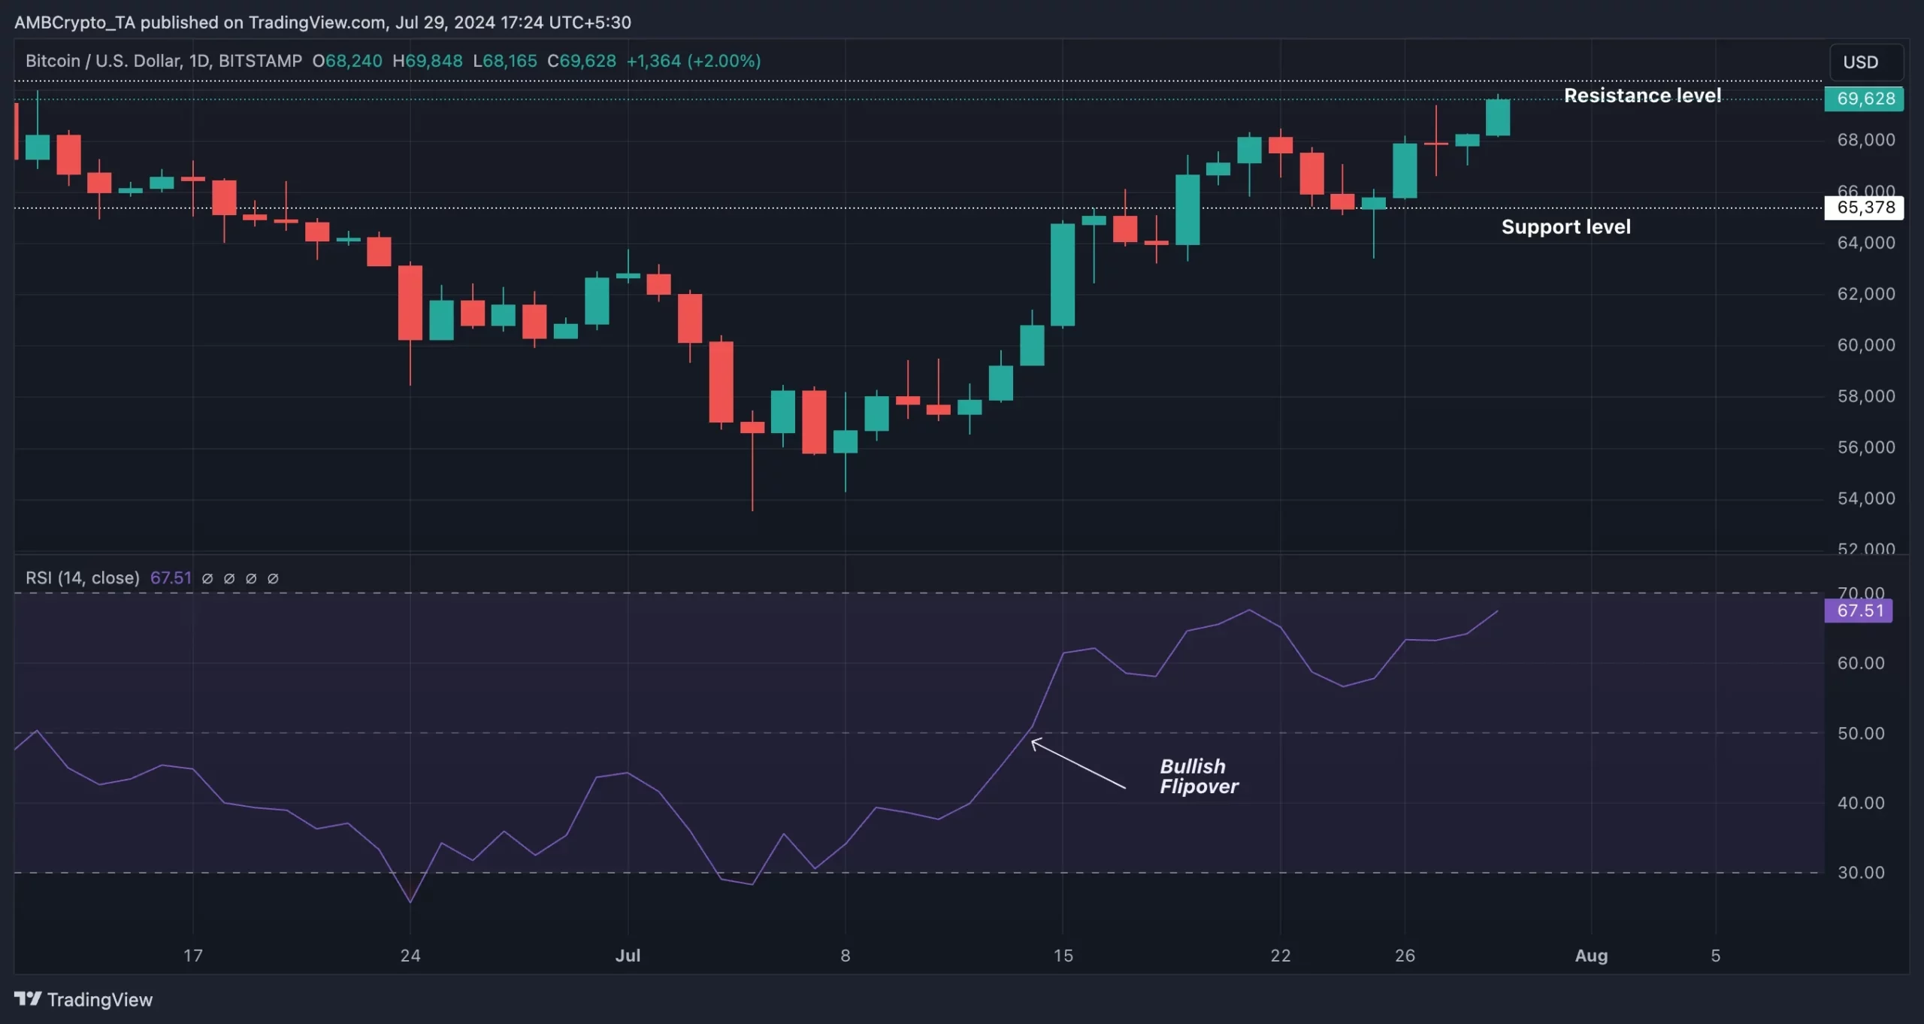Click the open price O68,240 value
1924x1024 pixels.
pos(347,61)
